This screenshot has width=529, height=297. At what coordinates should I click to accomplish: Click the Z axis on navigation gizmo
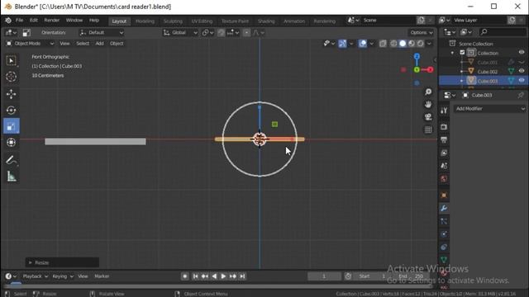coord(417,56)
